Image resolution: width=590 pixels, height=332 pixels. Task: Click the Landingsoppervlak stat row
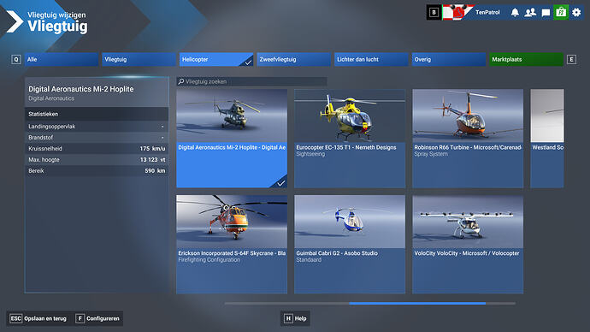click(x=97, y=127)
